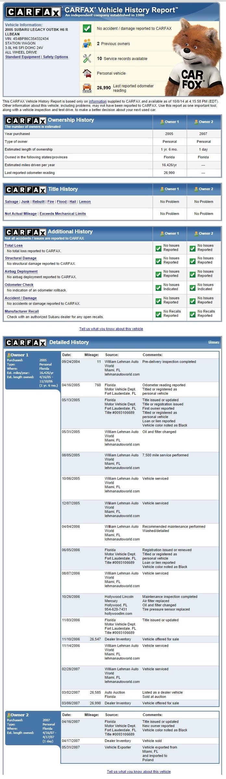The width and height of the screenshot is (226, 779).
Task: Click the 7,500 mile service performed entry
Action: tap(165, 455)
